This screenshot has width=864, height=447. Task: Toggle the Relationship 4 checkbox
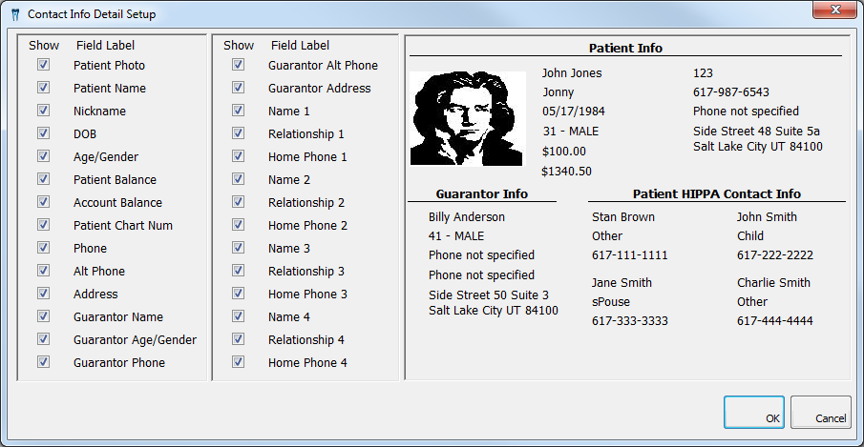(238, 340)
